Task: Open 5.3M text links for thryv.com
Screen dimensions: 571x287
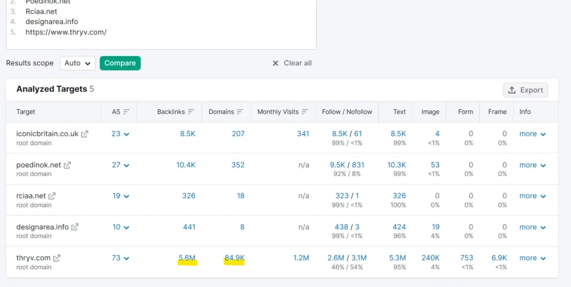Action: 397,258
